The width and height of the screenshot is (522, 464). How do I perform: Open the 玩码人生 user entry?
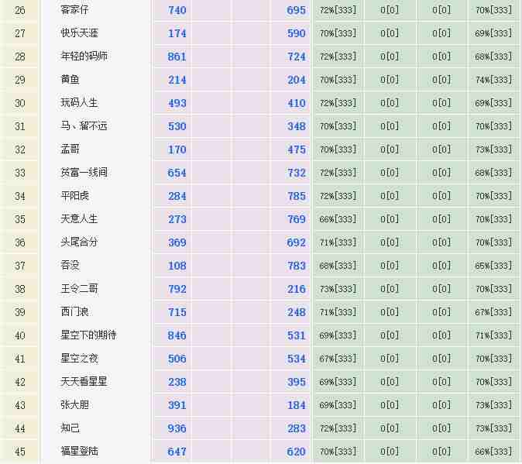pos(79,103)
